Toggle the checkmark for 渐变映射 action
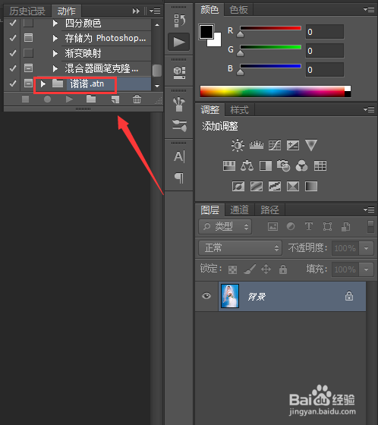This screenshot has height=425, width=378. [12, 53]
